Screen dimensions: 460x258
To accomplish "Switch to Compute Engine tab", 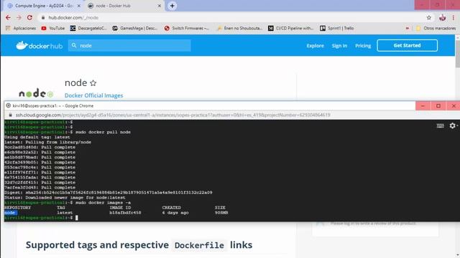I will 44,6.
